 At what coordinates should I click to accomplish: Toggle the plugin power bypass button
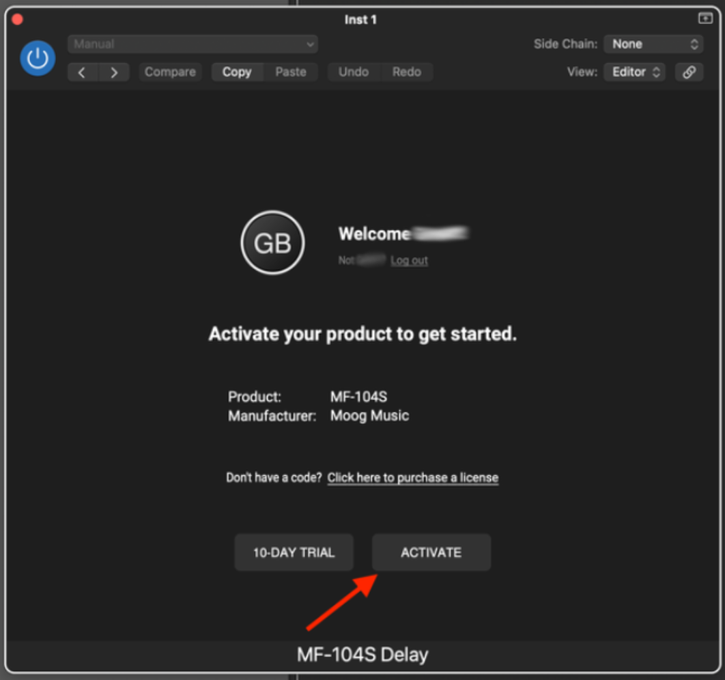coord(38,59)
